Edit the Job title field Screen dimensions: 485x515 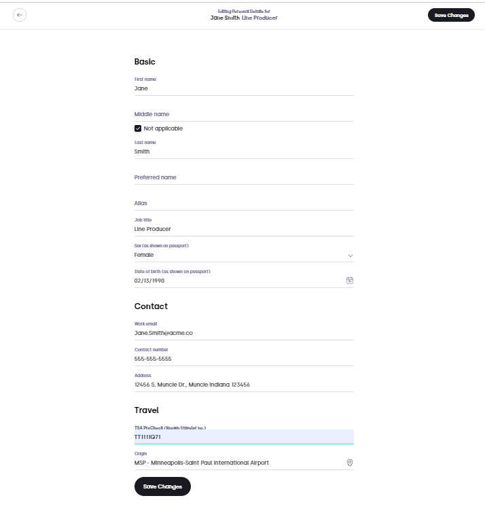coord(244,227)
